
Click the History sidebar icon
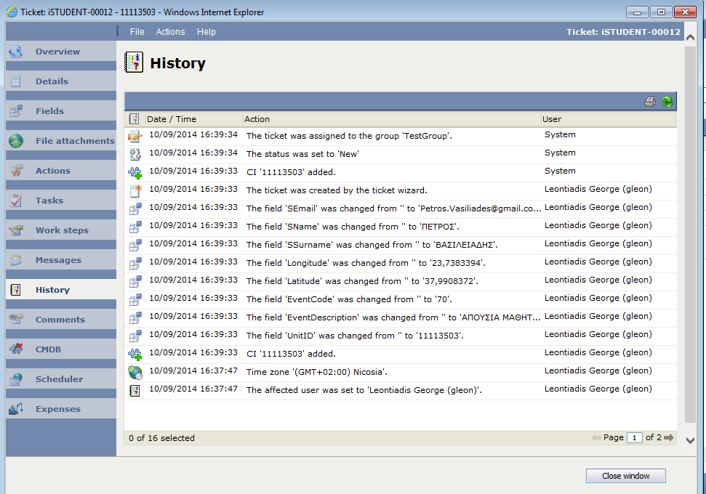16,290
